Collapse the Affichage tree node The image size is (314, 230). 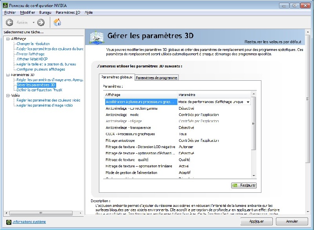point(8,39)
